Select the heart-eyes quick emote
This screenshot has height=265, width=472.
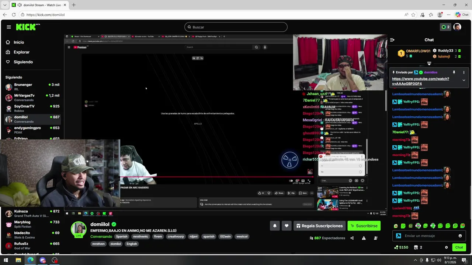[x=463, y=226]
